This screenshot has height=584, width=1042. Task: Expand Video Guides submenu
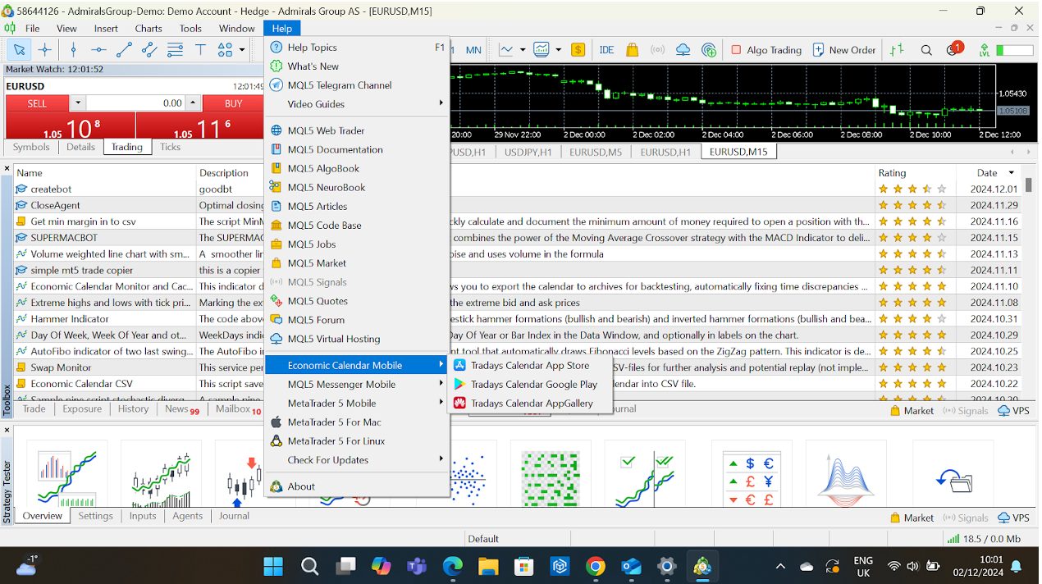(358, 104)
